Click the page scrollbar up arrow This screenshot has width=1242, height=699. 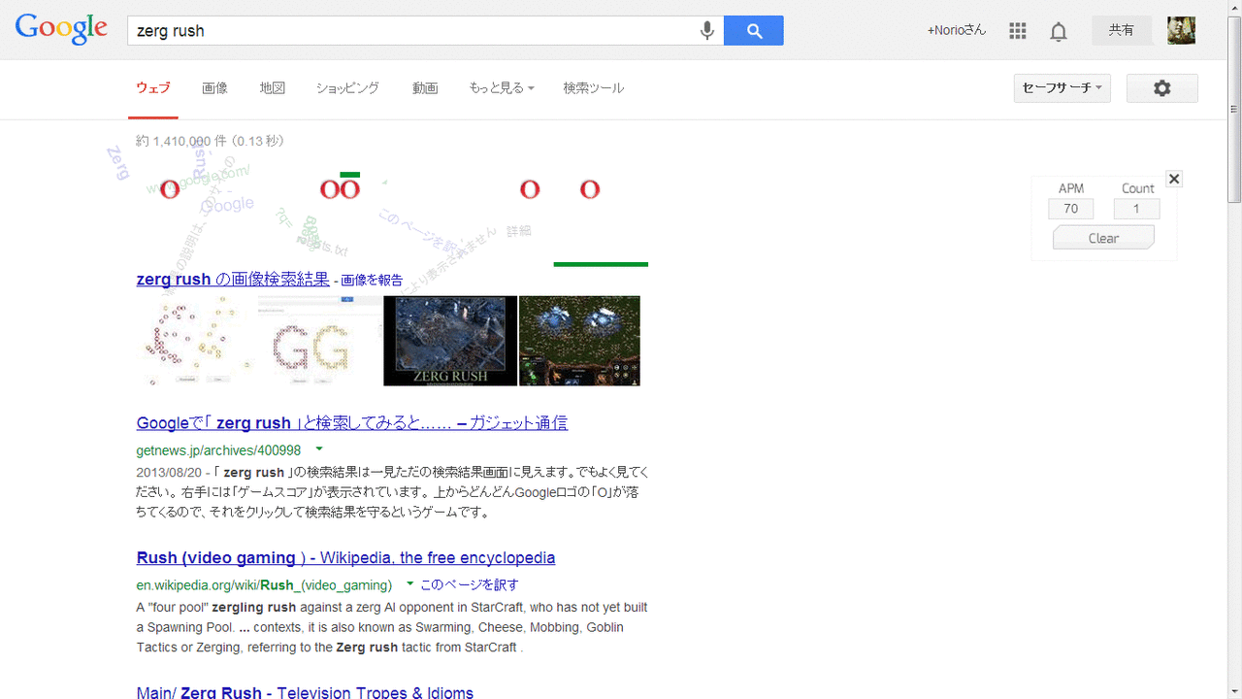pos(1234,9)
